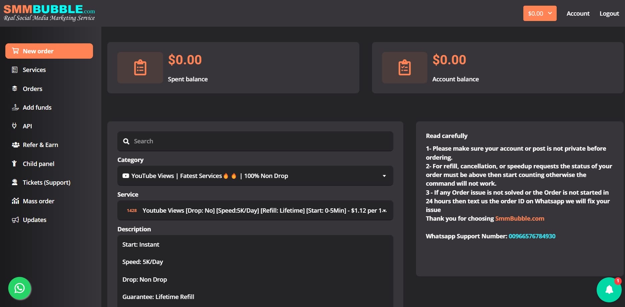Viewport: 625px width, 307px height.
Task: Select New order in the sidebar
Action: point(49,51)
